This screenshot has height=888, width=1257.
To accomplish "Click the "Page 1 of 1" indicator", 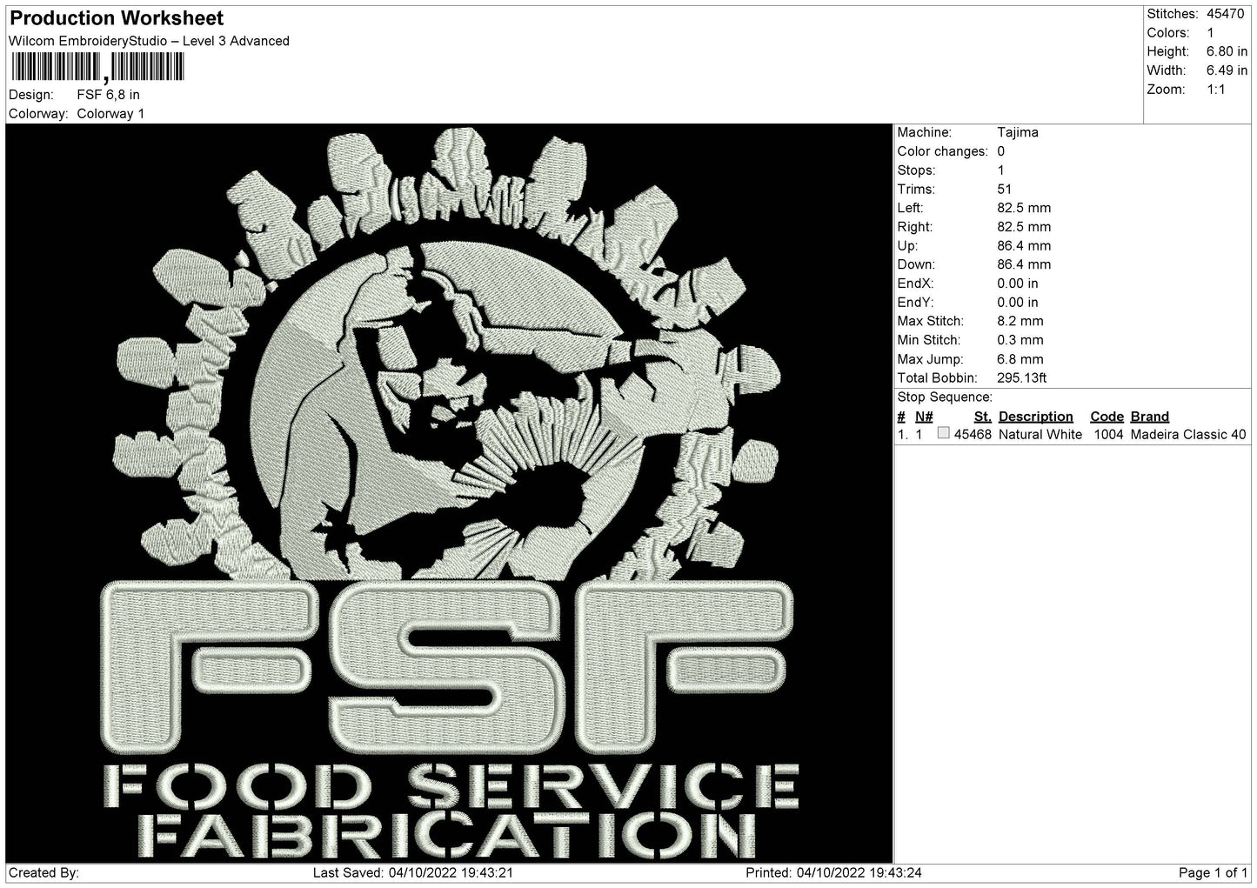I will 1213,872.
